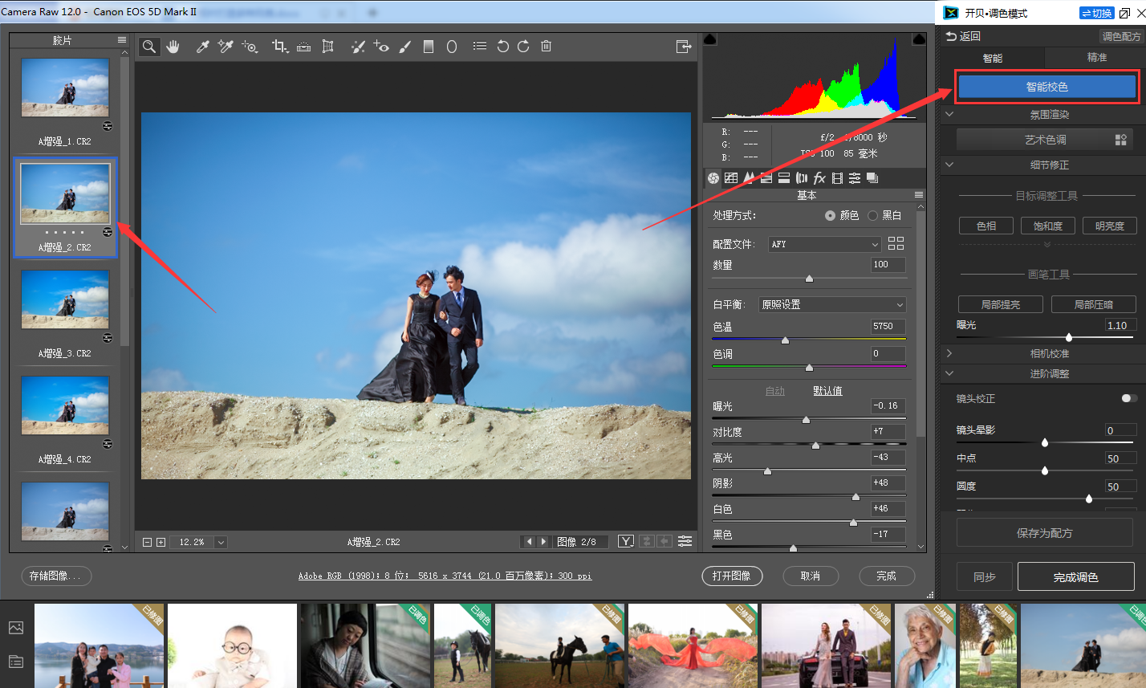Image resolution: width=1146 pixels, height=688 pixels.
Task: Choose the Transform tool
Action: point(327,47)
